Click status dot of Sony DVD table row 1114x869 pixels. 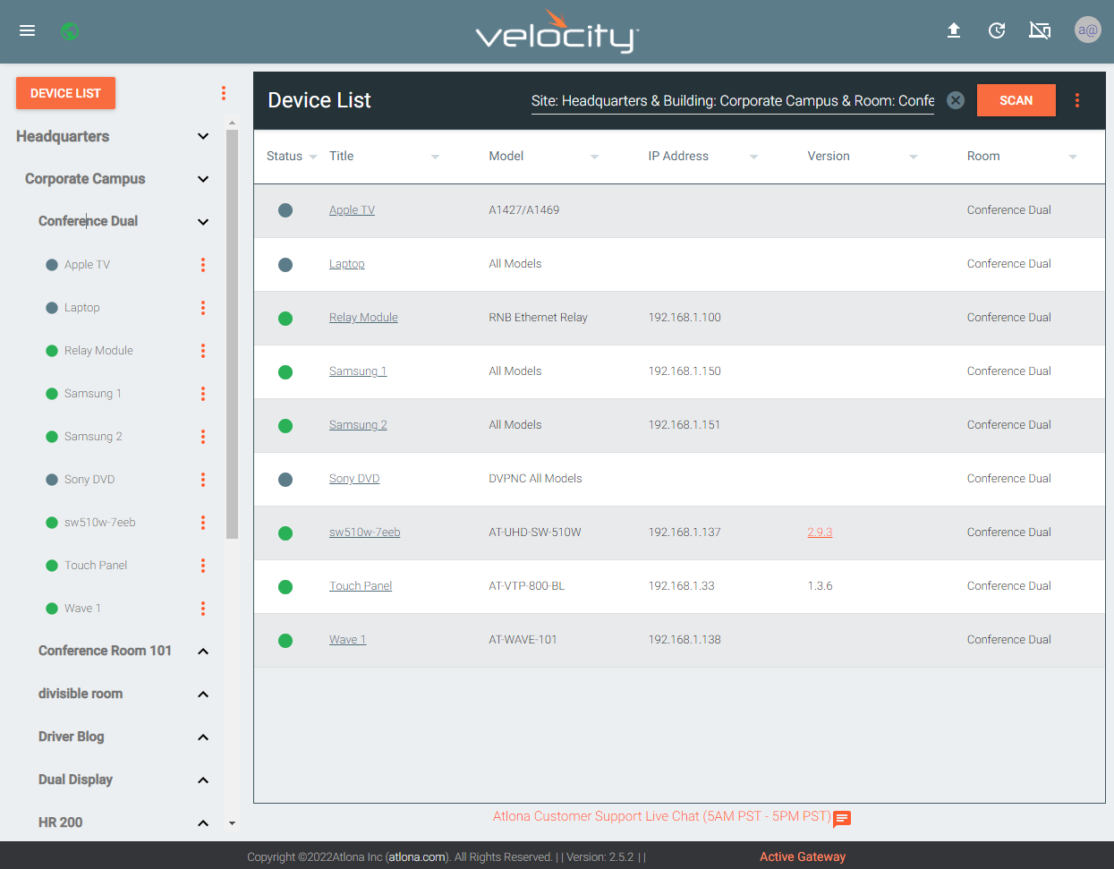coord(285,479)
